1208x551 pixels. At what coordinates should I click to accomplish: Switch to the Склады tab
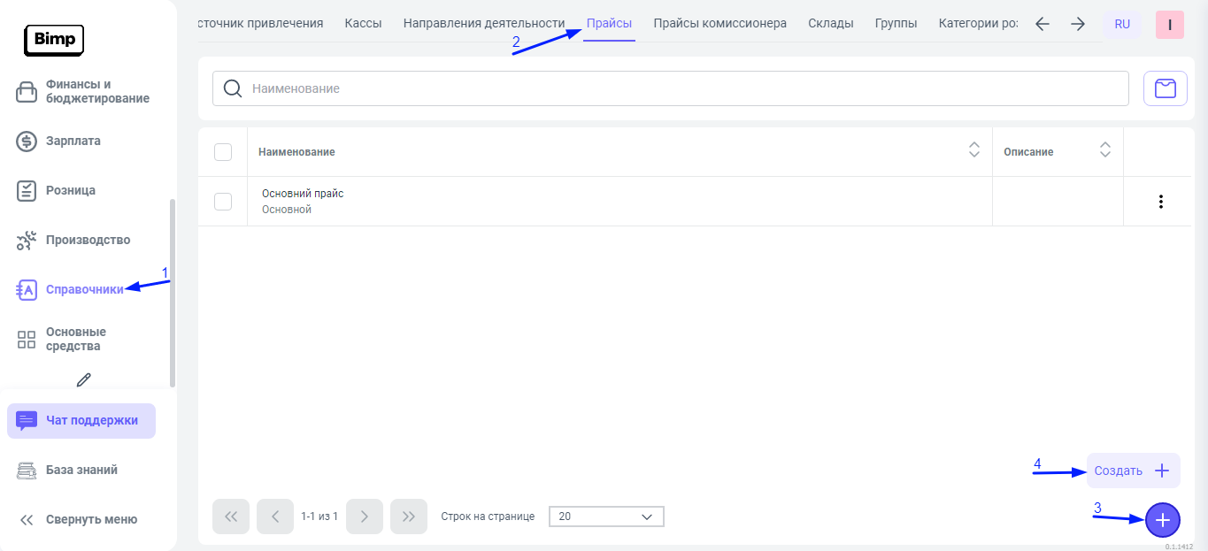[x=830, y=23]
